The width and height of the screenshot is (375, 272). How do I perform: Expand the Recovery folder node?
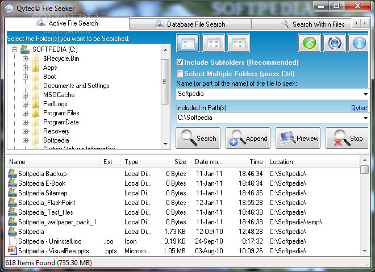pyautogui.click(x=25, y=131)
